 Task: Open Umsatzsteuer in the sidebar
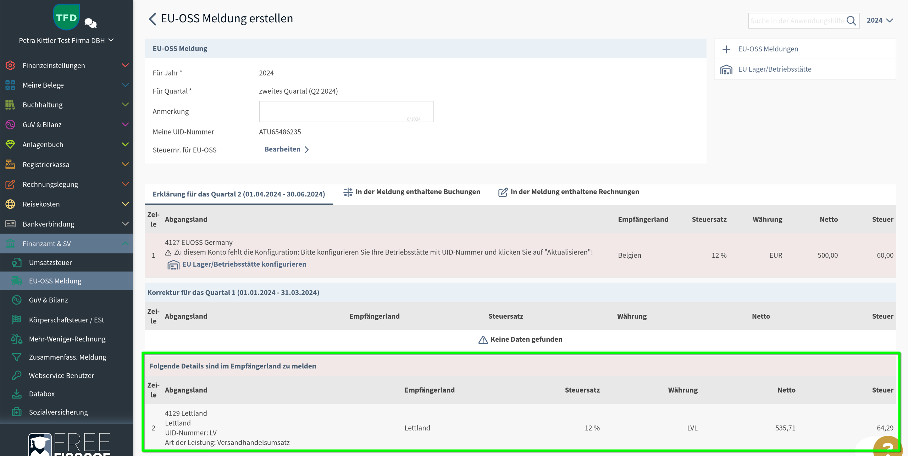[50, 263]
